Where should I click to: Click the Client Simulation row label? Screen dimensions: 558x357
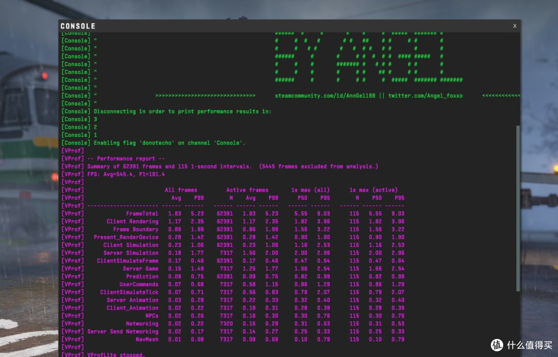tap(131, 245)
